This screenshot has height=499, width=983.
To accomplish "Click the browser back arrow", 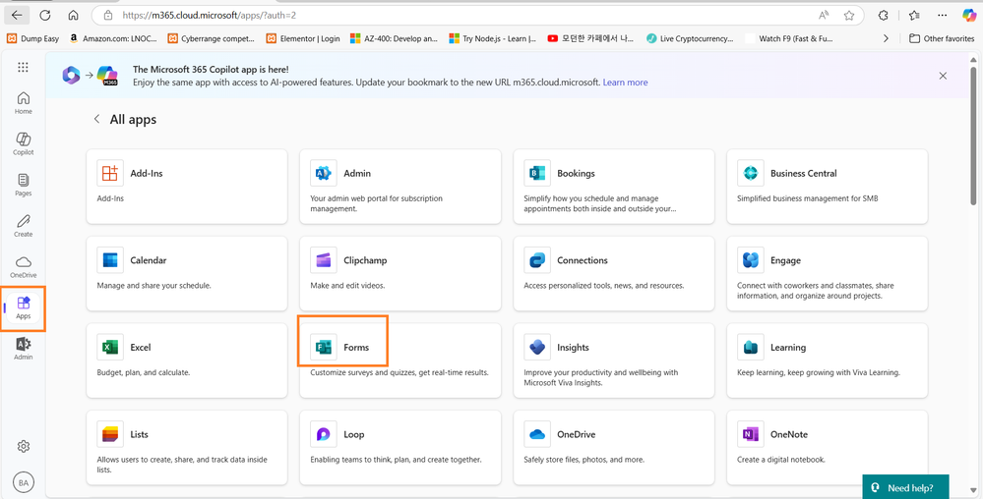I will 17,15.
